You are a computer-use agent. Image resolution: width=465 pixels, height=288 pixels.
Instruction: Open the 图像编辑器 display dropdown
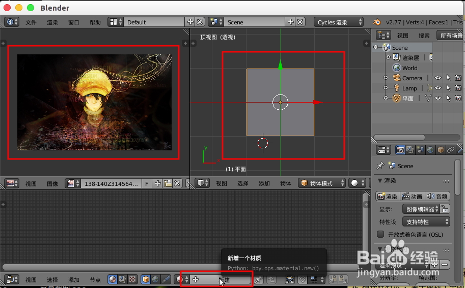pos(421,209)
